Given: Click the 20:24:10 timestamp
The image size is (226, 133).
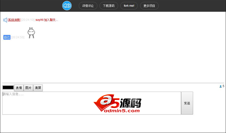Looking at the screenshot, I should (x=28, y=20).
